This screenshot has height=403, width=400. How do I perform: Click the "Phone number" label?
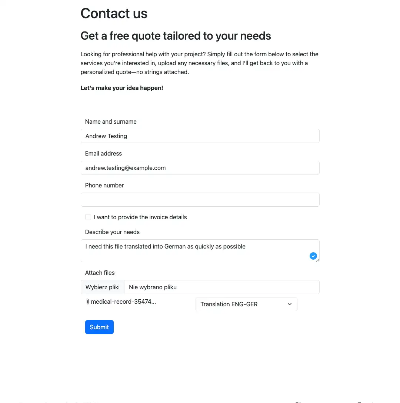click(x=104, y=185)
